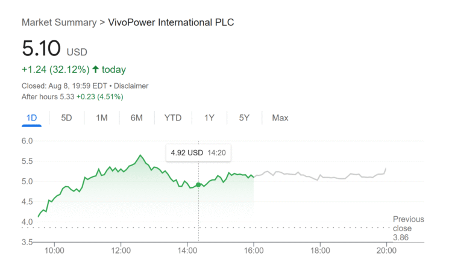
Task: Select the Max range tab
Action: 280,117
